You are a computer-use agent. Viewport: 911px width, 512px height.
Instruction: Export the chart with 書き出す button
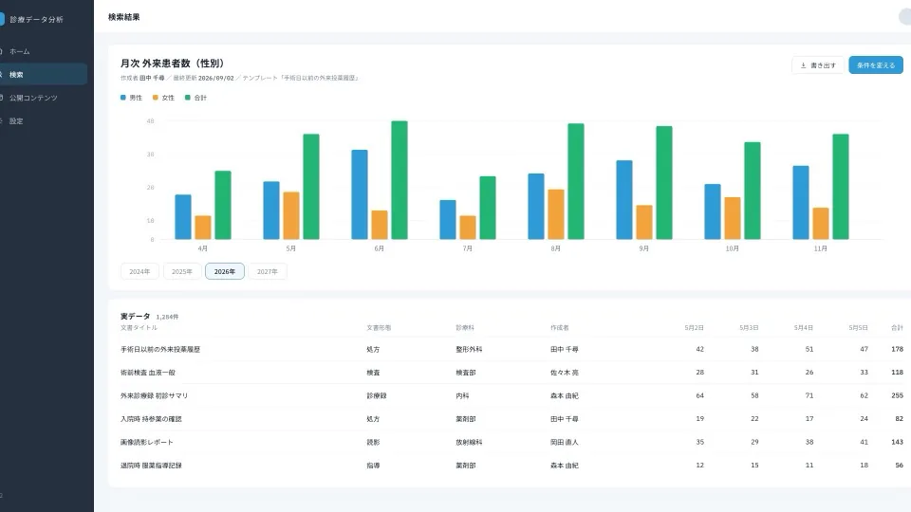(x=817, y=65)
